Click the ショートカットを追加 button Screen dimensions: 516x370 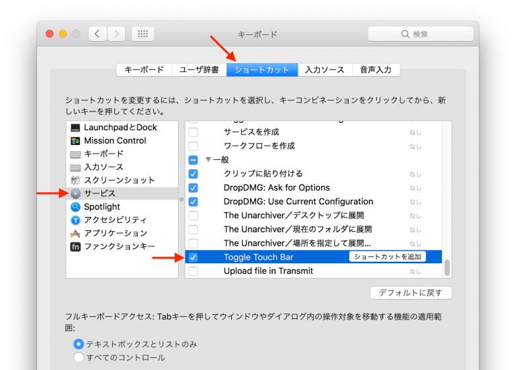coord(387,257)
